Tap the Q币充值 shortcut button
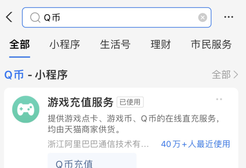 coord(92,161)
